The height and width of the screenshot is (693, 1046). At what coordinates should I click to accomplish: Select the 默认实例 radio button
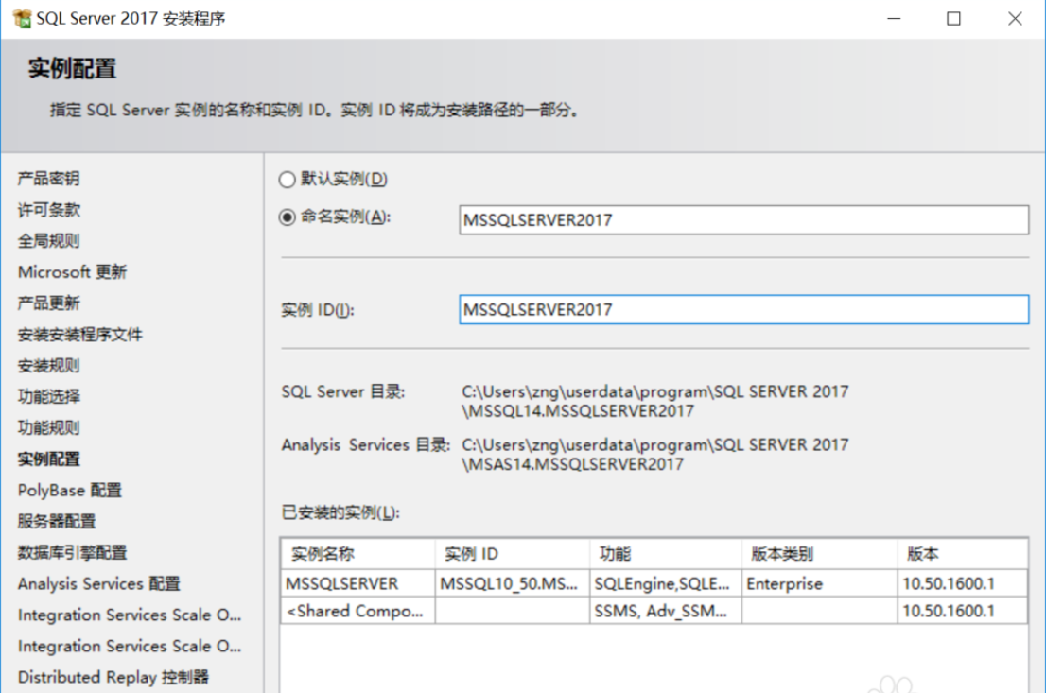pos(288,180)
